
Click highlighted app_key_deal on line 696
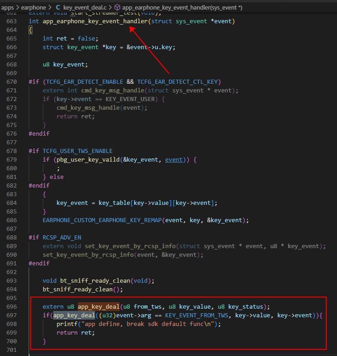point(99,307)
